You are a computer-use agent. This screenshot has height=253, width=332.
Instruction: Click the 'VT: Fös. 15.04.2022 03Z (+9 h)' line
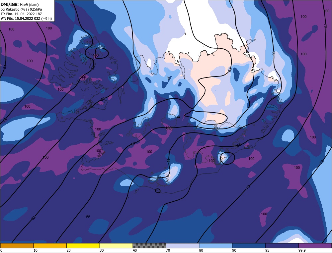tap(26, 18)
